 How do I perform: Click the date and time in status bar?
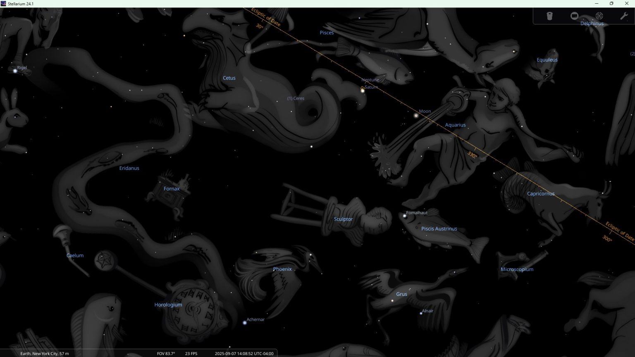pyautogui.click(x=244, y=354)
